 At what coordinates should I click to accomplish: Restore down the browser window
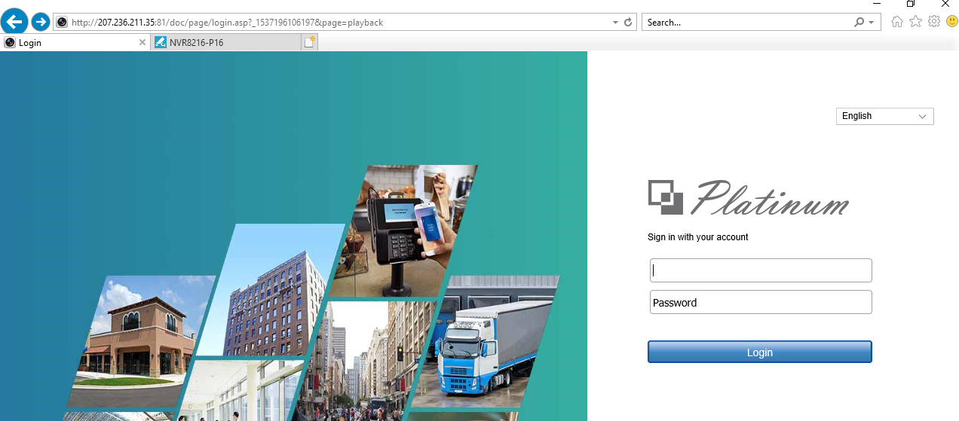pos(911,4)
